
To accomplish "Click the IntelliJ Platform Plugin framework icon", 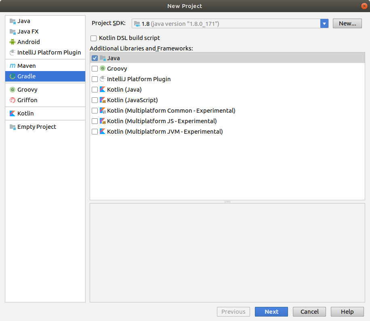I will (x=103, y=79).
